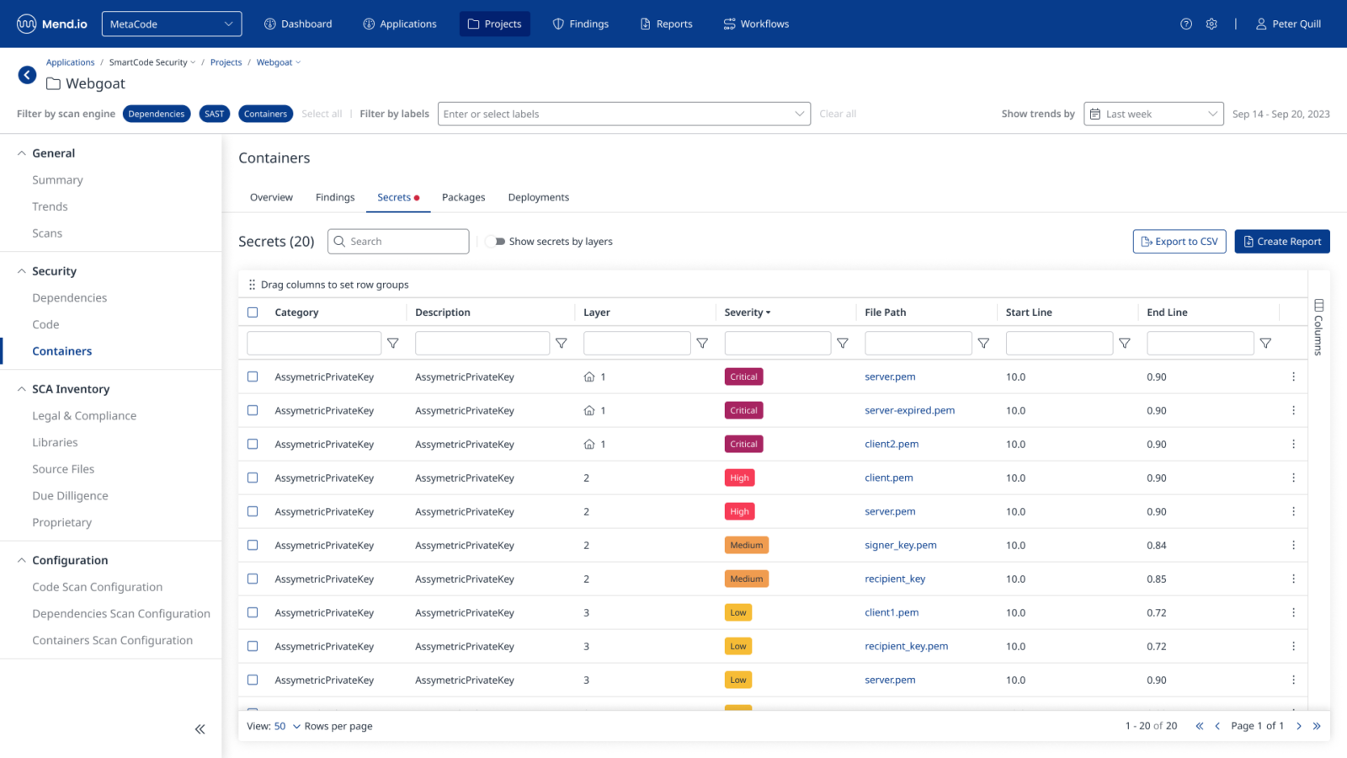The height and width of the screenshot is (758, 1347).
Task: Go to the next page
Action: (x=1299, y=726)
